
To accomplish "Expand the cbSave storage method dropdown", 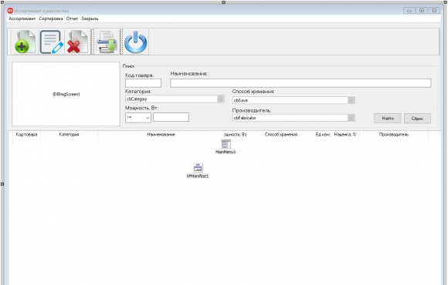I will 351,100.
